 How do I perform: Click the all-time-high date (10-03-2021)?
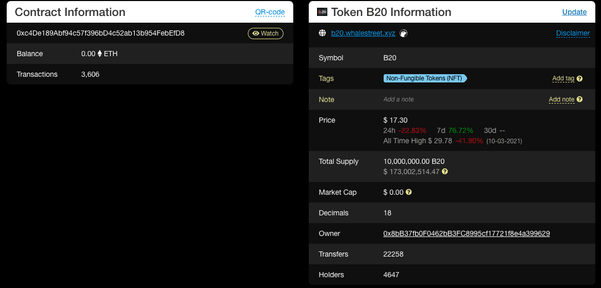[x=504, y=141]
